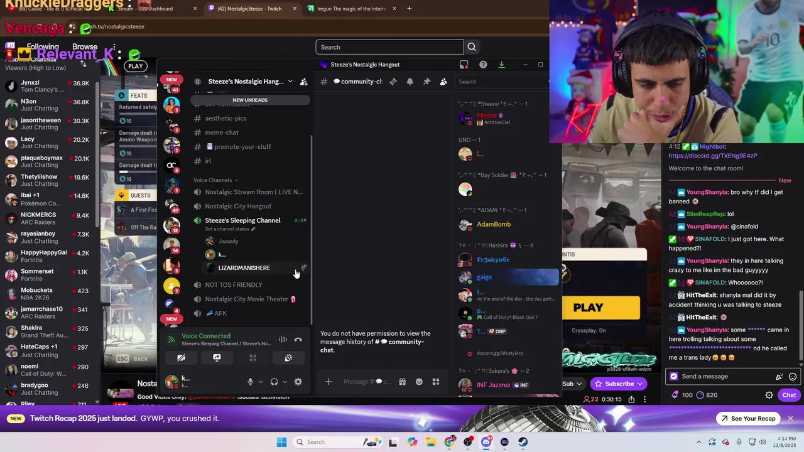The width and height of the screenshot is (804, 452).
Task: Click Discord green download update icon
Action: pos(501,65)
